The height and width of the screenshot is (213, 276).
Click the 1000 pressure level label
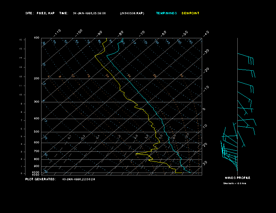36,172
